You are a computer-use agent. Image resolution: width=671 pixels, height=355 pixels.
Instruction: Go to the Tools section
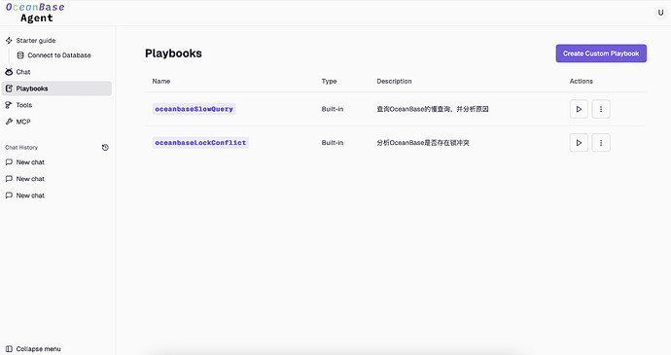point(56,105)
